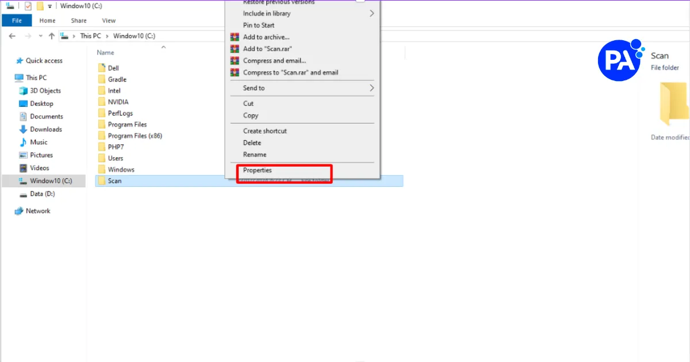Click the Up one level arrow
The height and width of the screenshot is (362, 690).
52,36
